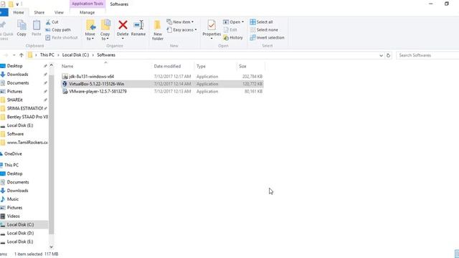The width and height of the screenshot is (459, 258).
Task: Choose Copy path in Clipboard group
Action: (58, 30)
